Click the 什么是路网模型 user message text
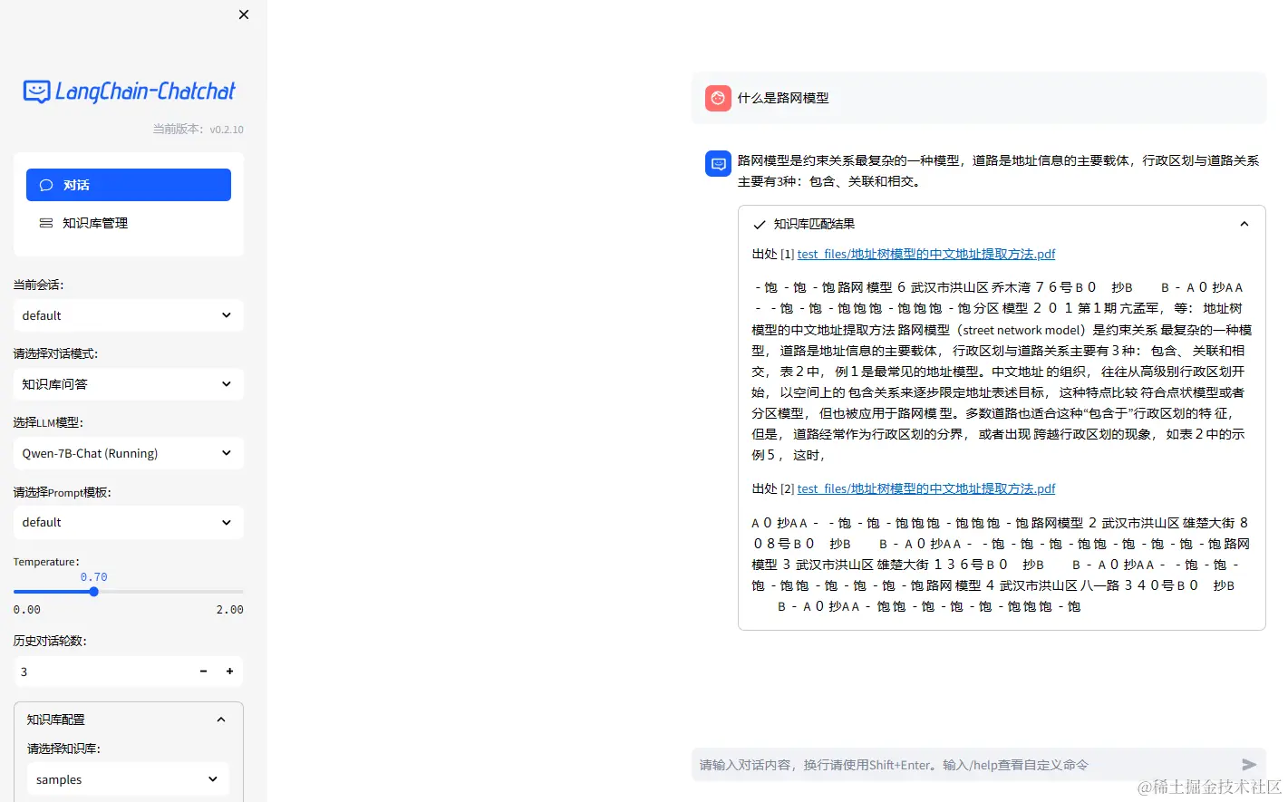This screenshot has height=802, width=1288. tap(783, 98)
